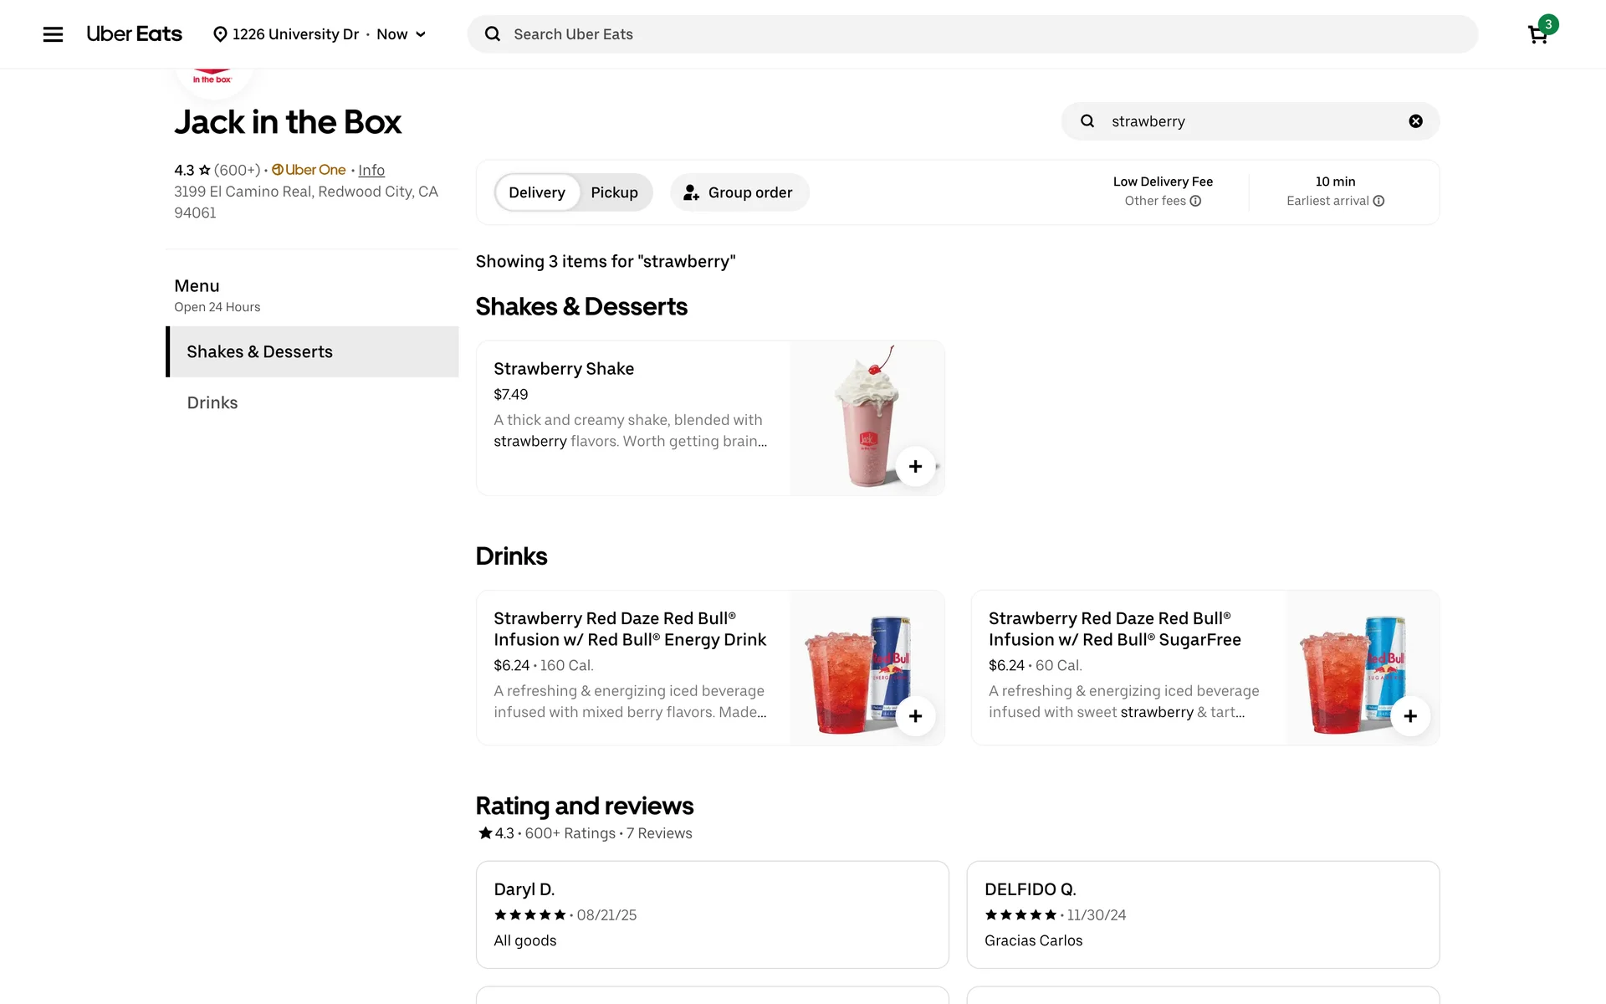Open the restaurant Info link

pyautogui.click(x=371, y=170)
